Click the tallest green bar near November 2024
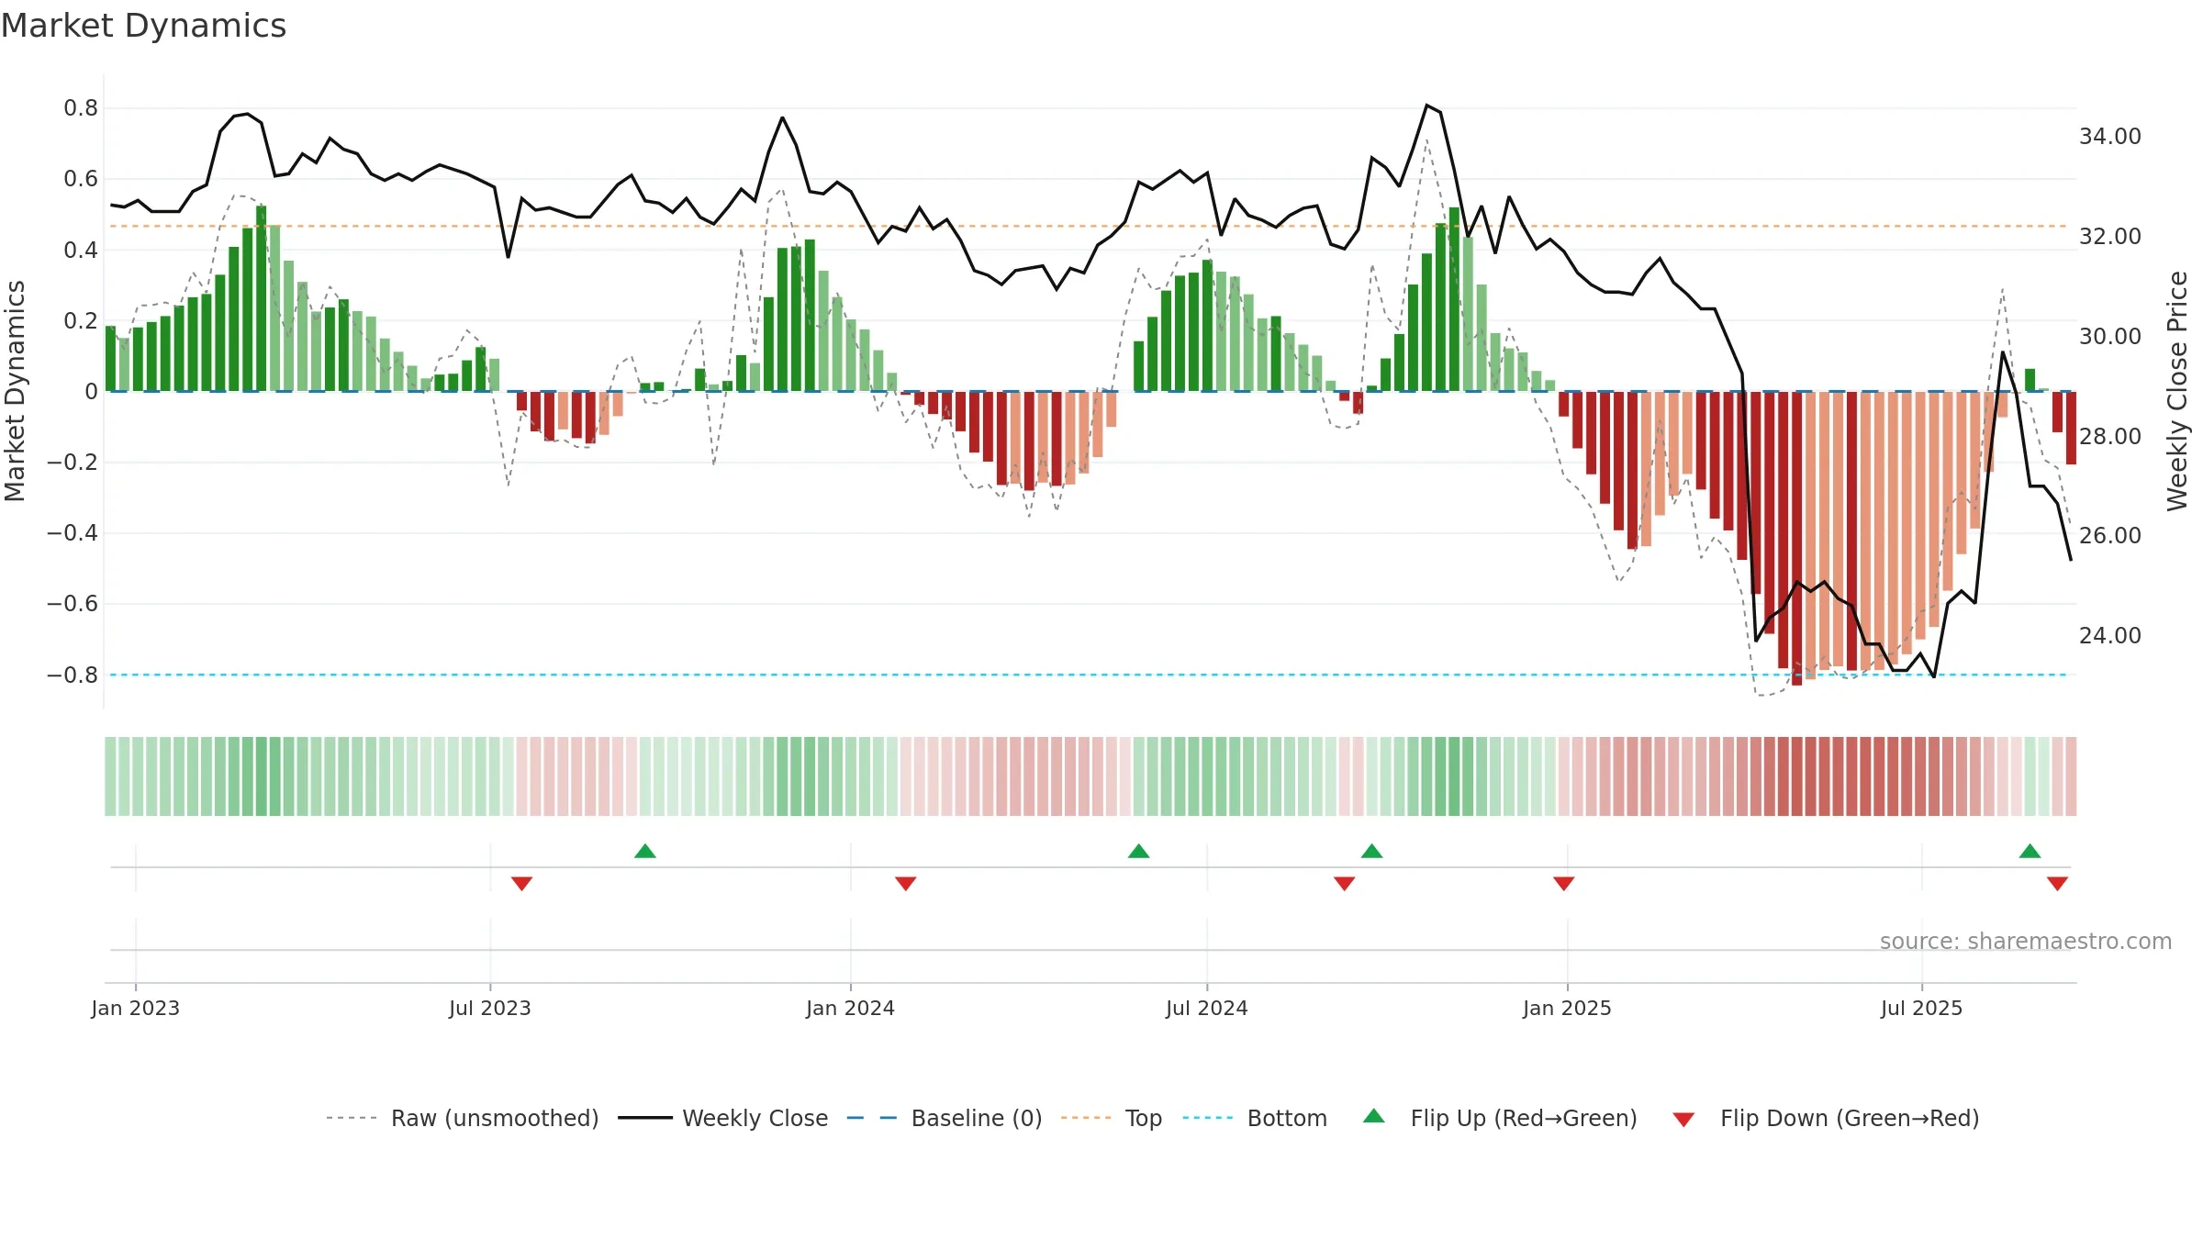 1454,299
